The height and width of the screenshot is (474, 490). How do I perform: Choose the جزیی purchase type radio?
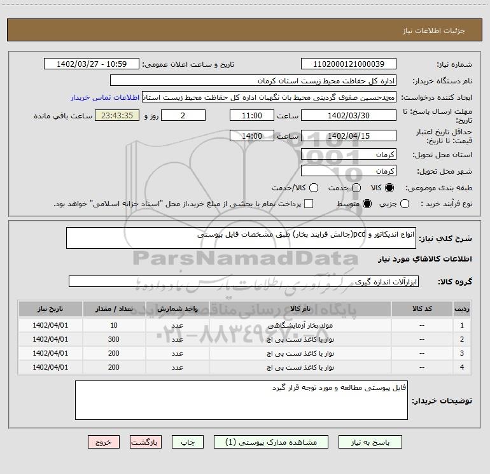(405, 204)
